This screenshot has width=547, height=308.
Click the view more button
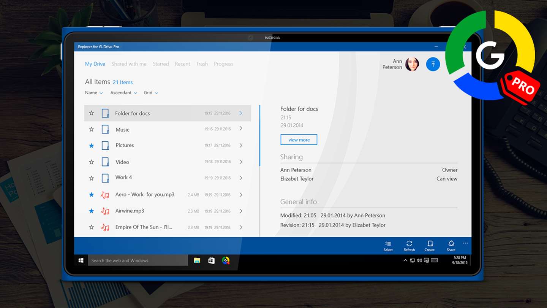[x=299, y=140]
